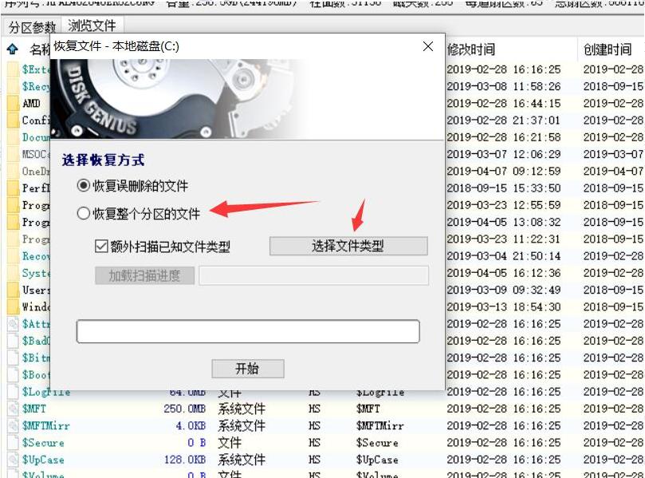645x478 pixels.
Task: Click the AMD folder icon
Action: (14, 103)
